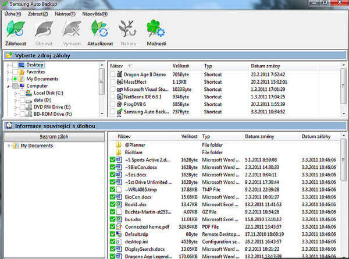Click the Zálohovat backup leaf icon
The width and height of the screenshot is (349, 259).
[15, 29]
